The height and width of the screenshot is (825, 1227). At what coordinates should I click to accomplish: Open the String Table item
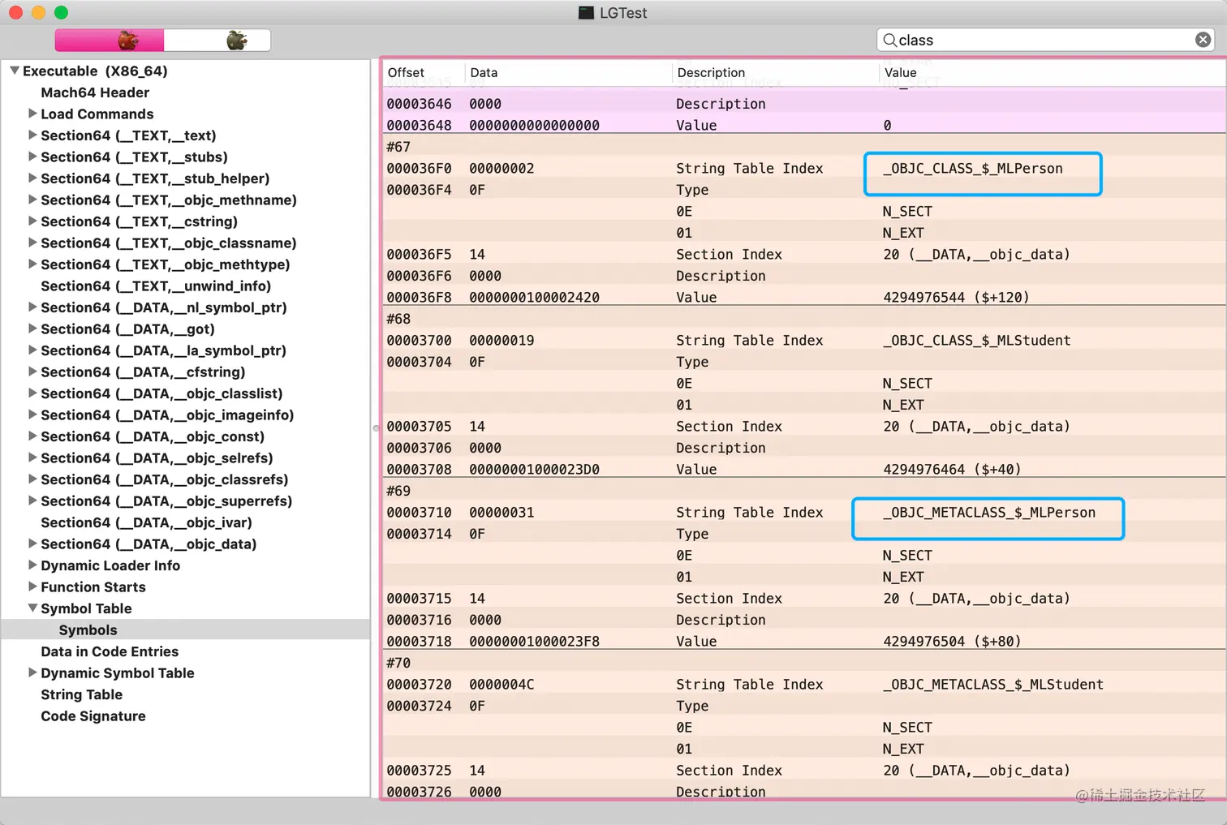[81, 694]
